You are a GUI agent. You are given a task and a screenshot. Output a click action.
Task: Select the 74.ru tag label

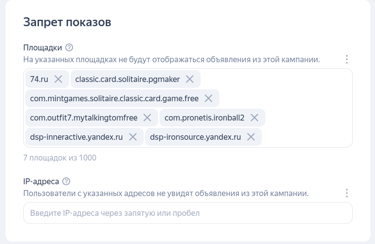39,79
